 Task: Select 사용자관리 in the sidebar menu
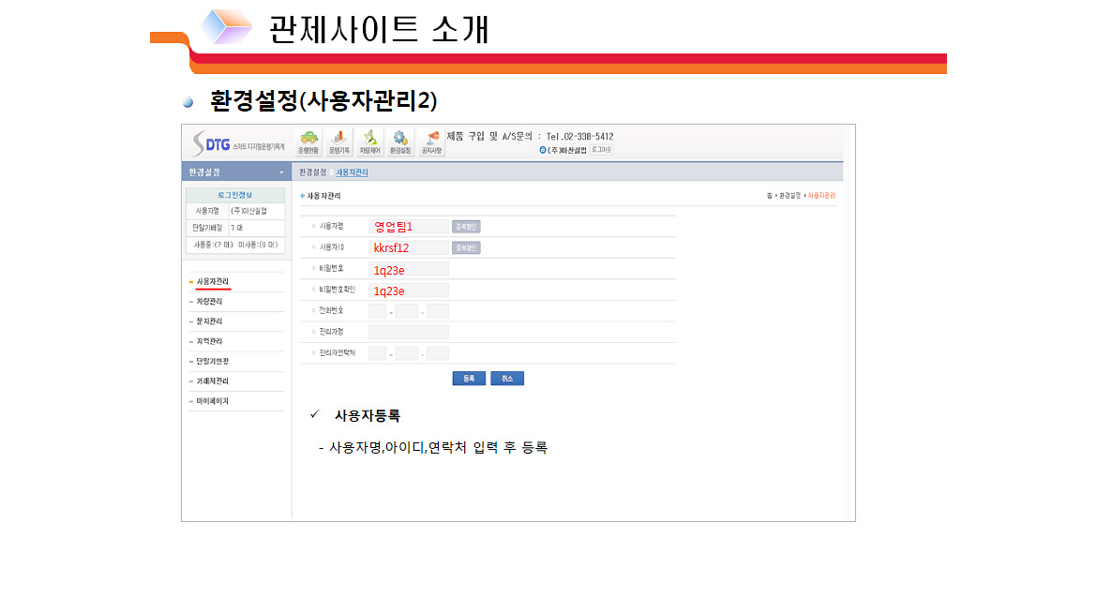coord(212,282)
